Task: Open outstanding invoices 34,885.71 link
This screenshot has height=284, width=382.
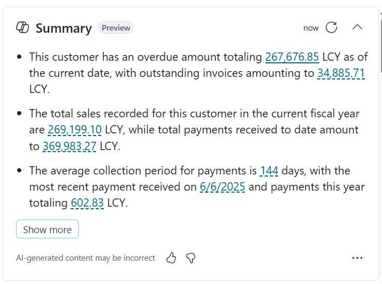Action: pyautogui.click(x=341, y=73)
